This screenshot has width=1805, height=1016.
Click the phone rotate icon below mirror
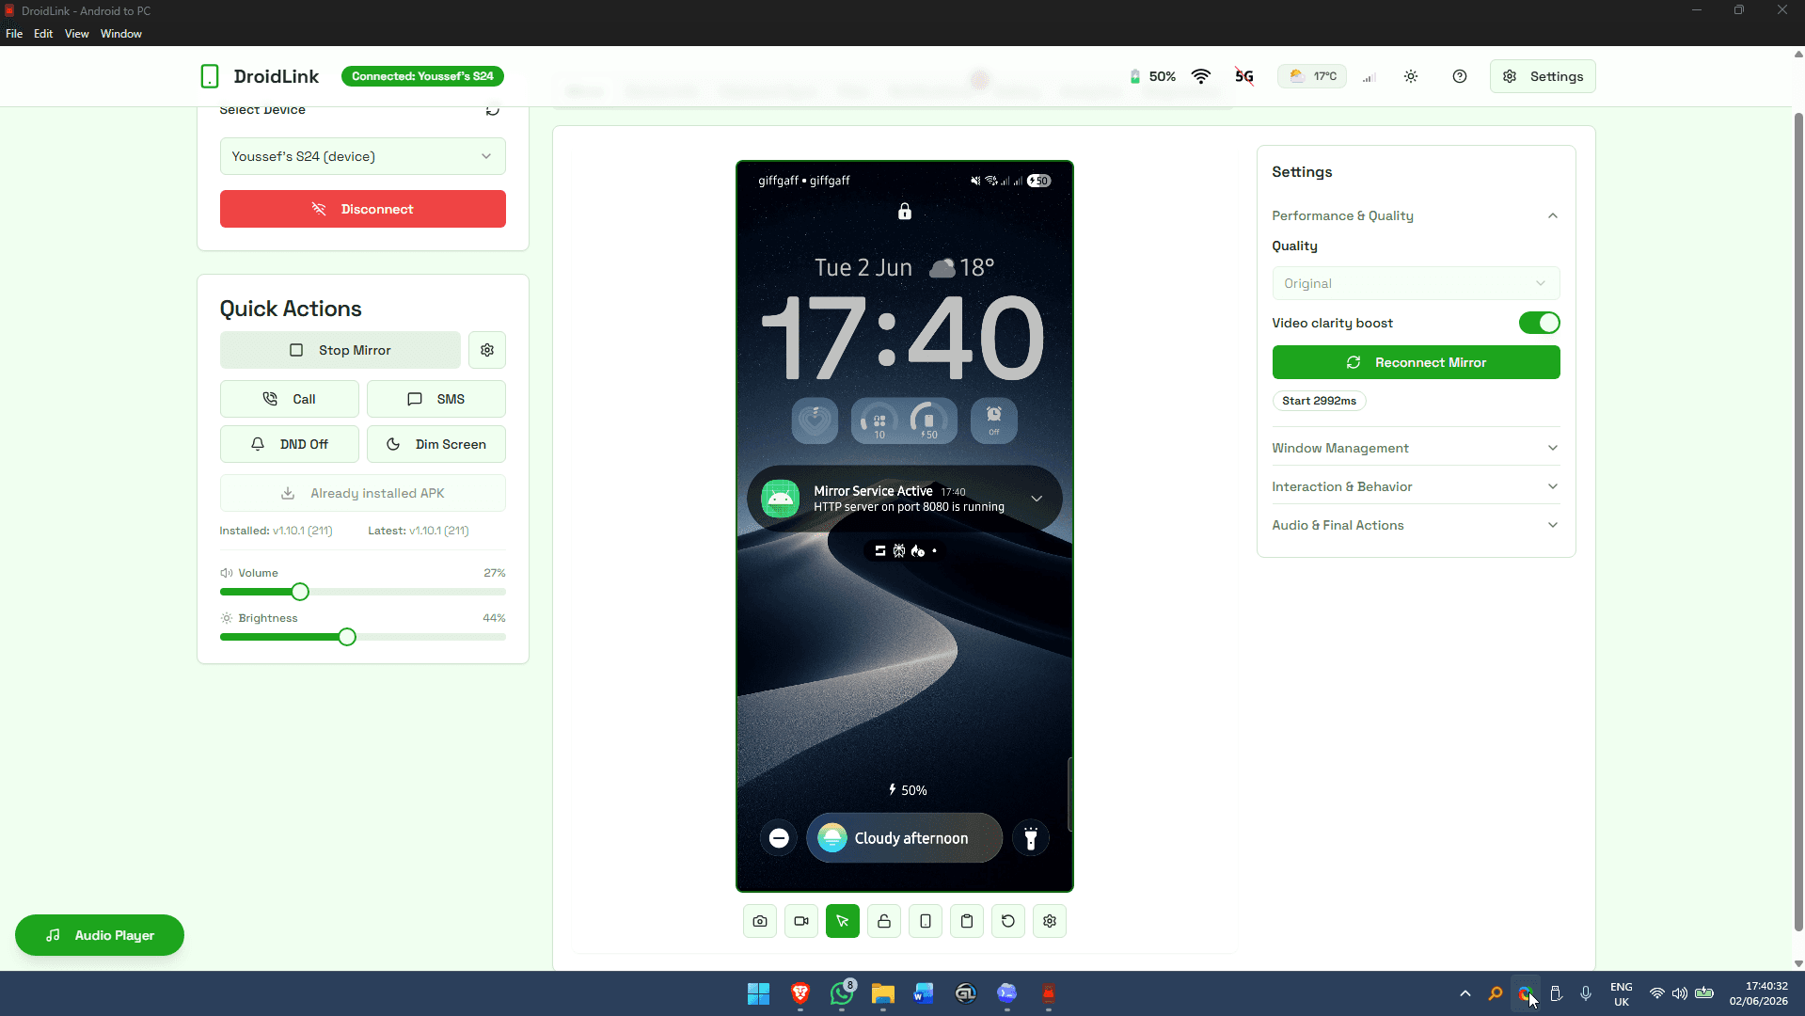[926, 921]
